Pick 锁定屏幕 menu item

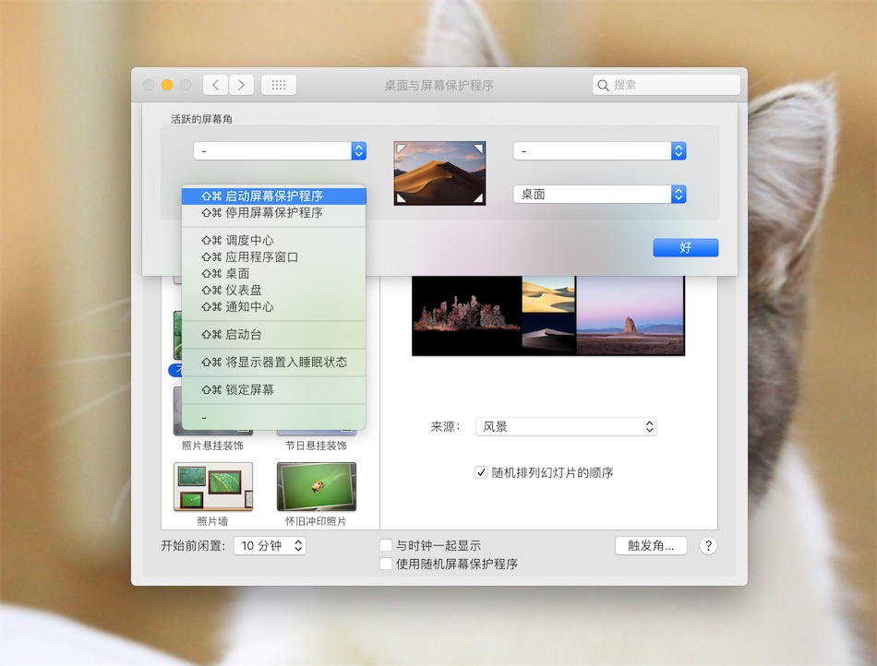[x=274, y=390]
